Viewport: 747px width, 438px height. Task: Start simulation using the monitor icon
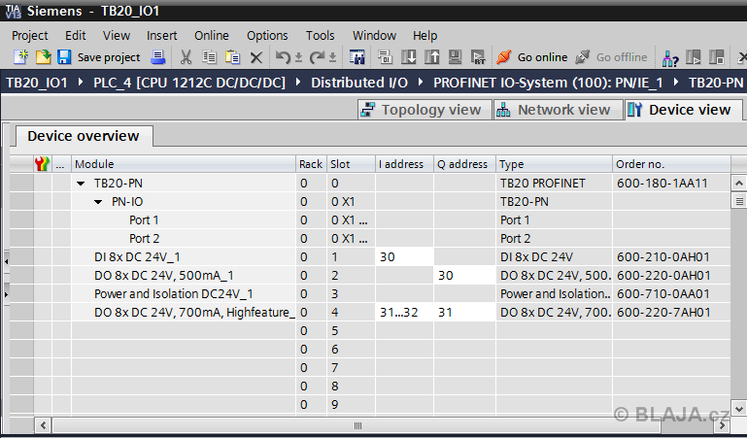[455, 57]
